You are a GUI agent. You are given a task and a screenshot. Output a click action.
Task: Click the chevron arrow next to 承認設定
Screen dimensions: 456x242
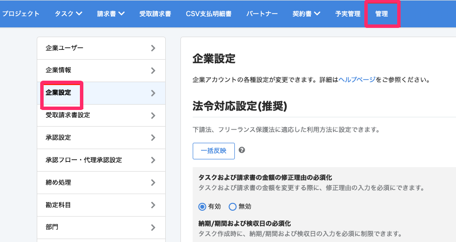[153, 138]
